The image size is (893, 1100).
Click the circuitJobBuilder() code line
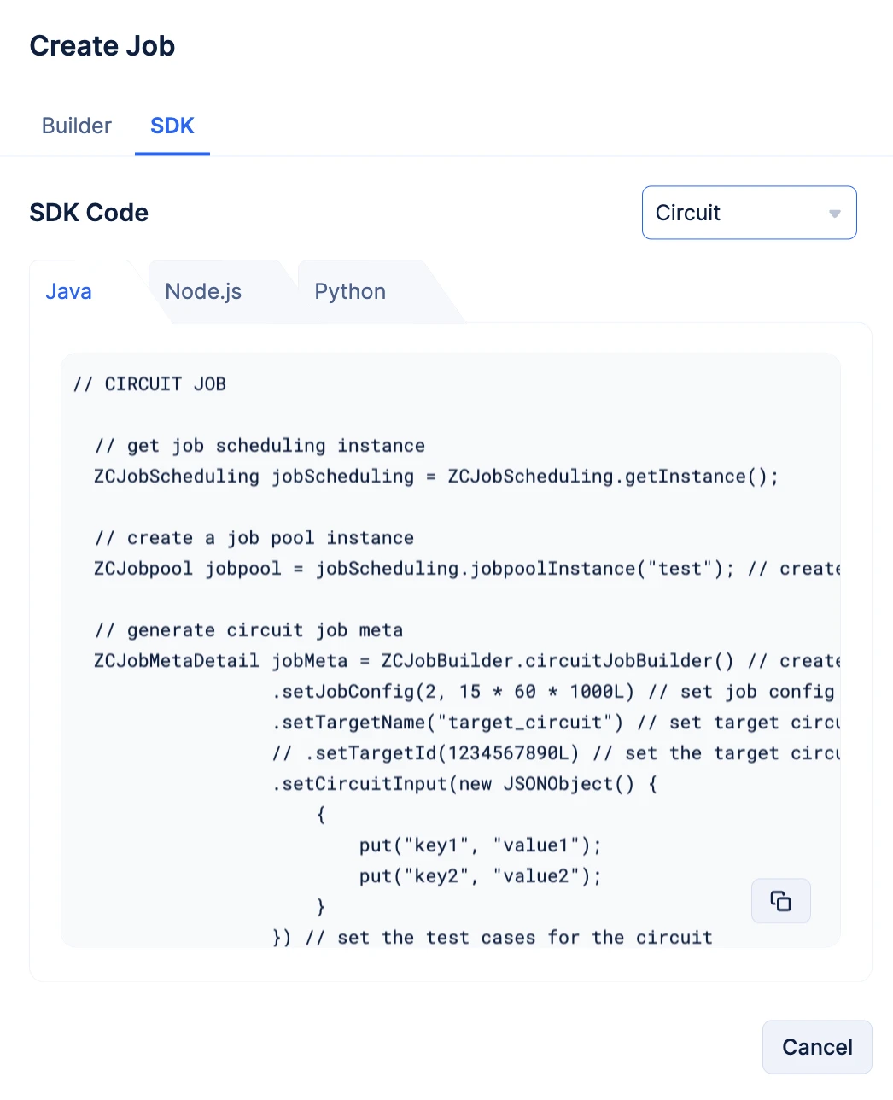click(467, 661)
